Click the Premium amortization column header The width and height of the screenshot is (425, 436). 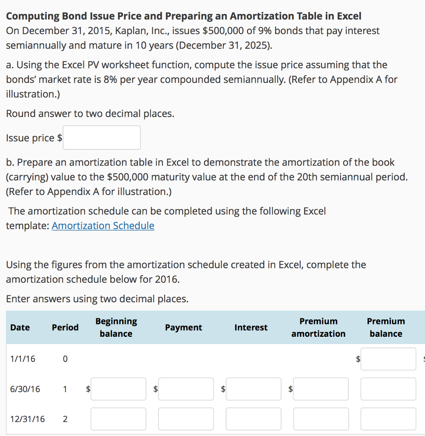pos(318,327)
